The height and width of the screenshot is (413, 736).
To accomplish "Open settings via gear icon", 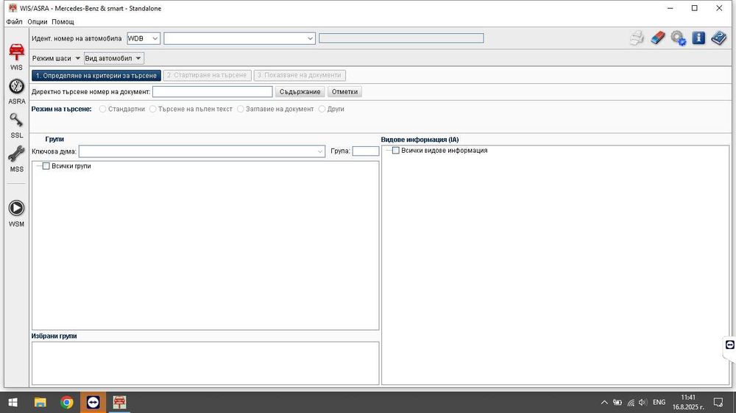I will [679, 38].
